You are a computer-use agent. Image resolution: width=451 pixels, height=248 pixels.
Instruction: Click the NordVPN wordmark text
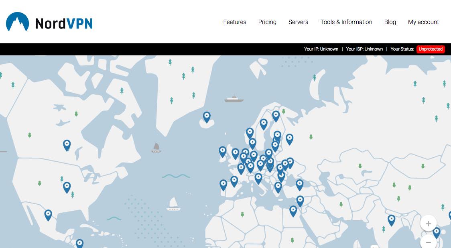tap(64, 23)
